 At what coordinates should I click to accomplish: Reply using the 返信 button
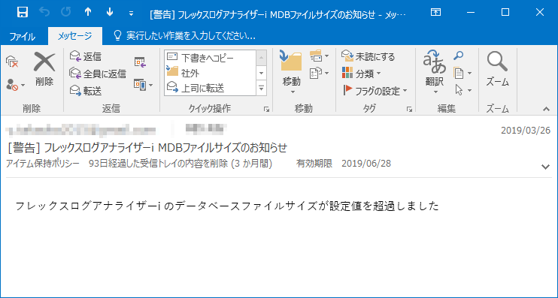pyautogui.click(x=86, y=56)
